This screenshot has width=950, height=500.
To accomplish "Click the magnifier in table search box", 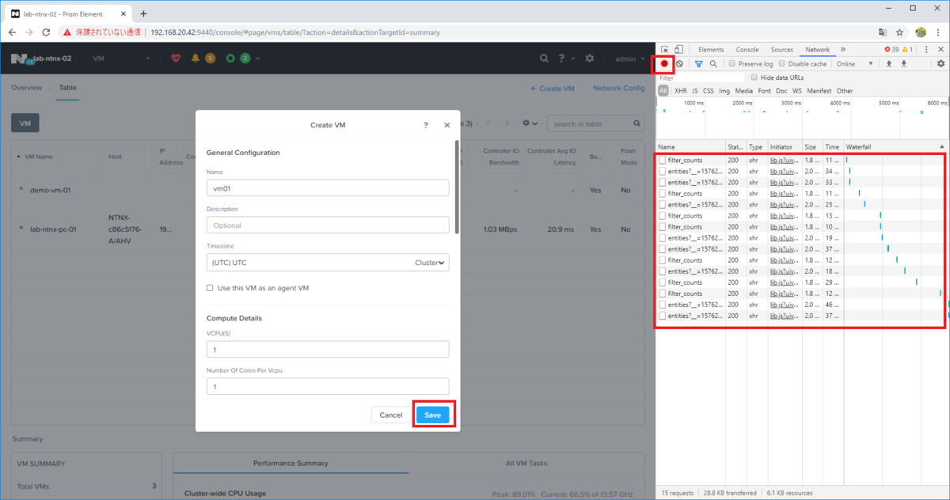I will 638,124.
